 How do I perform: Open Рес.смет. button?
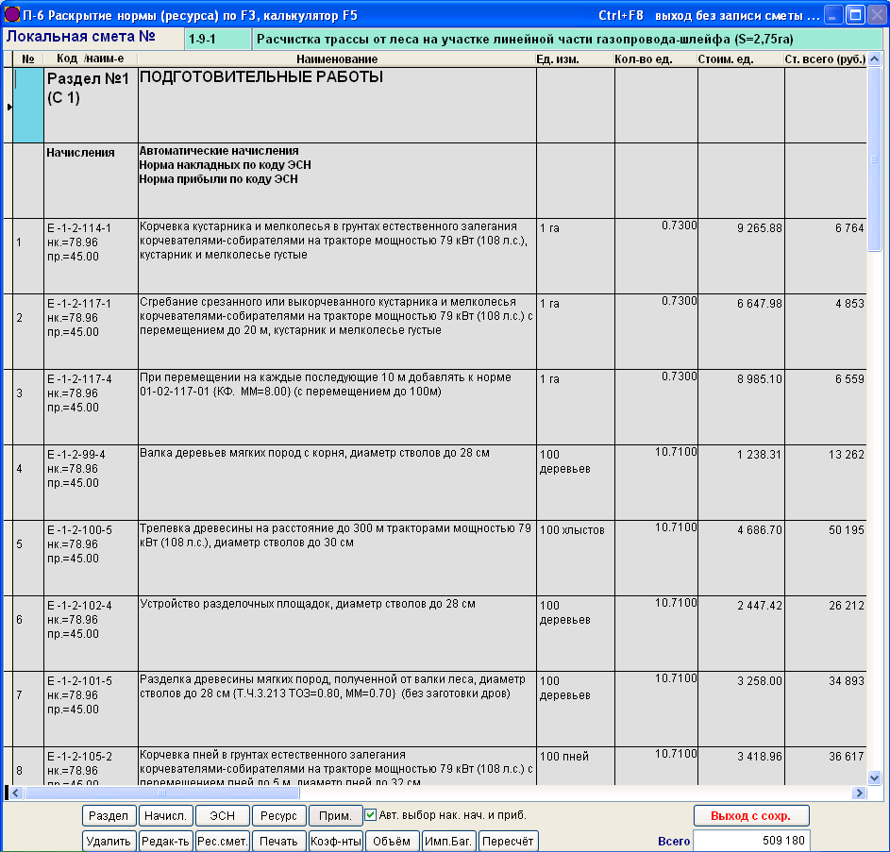pos(223,841)
